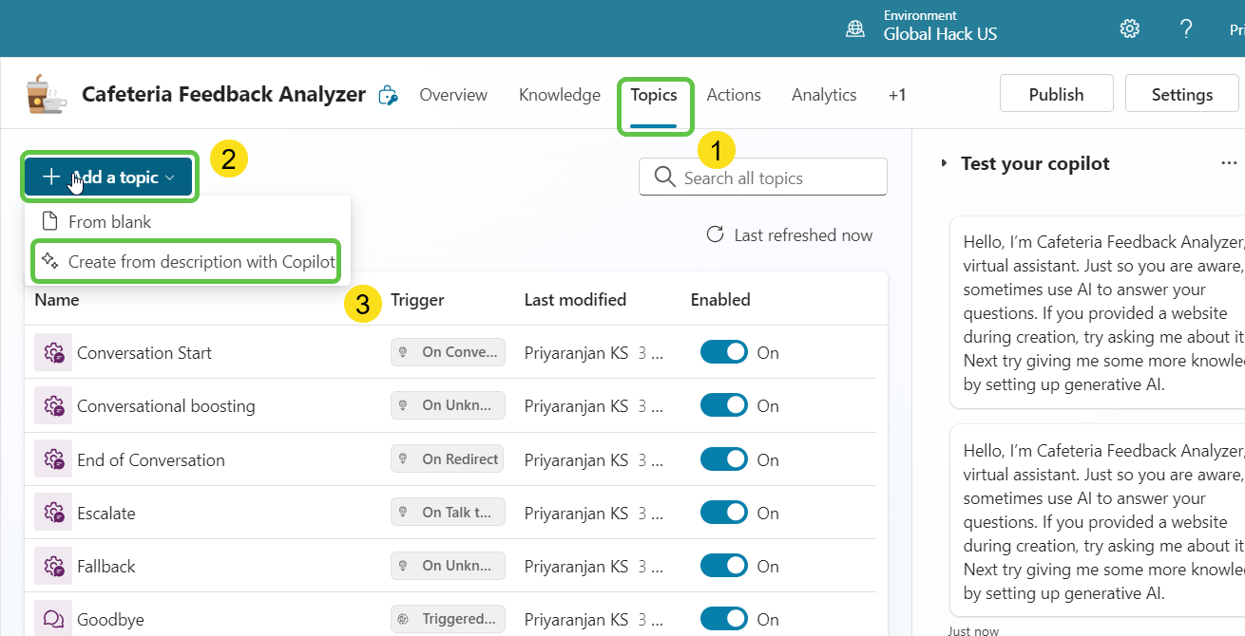The width and height of the screenshot is (1245, 636).
Task: Collapse the Test your copilot panel
Action: (942, 162)
